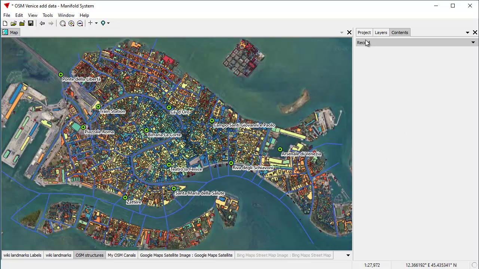Image resolution: width=479 pixels, height=269 pixels.
Task: Open the View menu
Action: click(33, 15)
